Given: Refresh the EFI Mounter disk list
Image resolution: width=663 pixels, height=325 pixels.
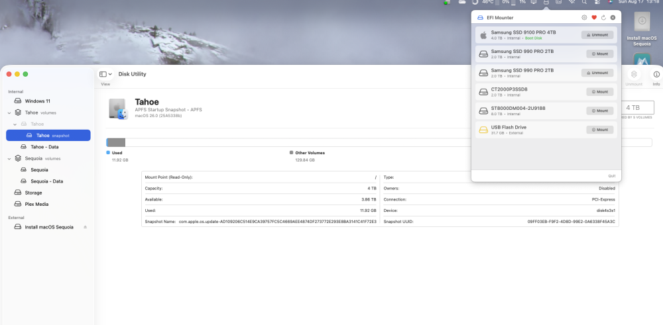Looking at the screenshot, I should point(603,18).
